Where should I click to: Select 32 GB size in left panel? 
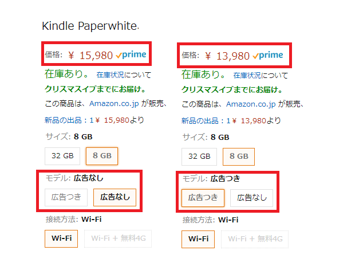62,156
